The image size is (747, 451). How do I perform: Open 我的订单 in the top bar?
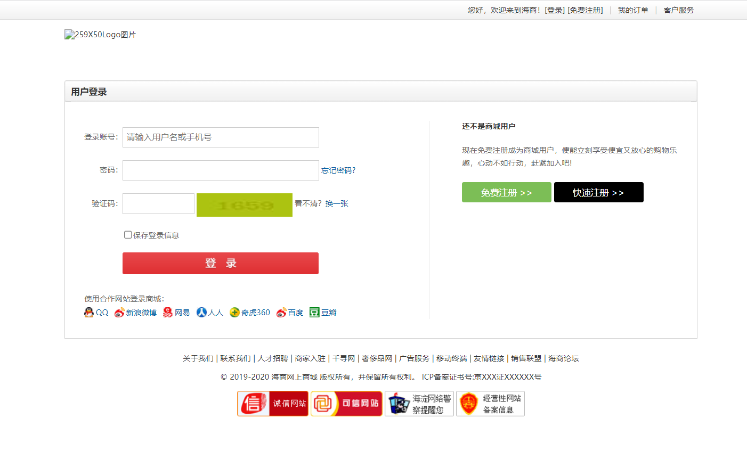633,10
